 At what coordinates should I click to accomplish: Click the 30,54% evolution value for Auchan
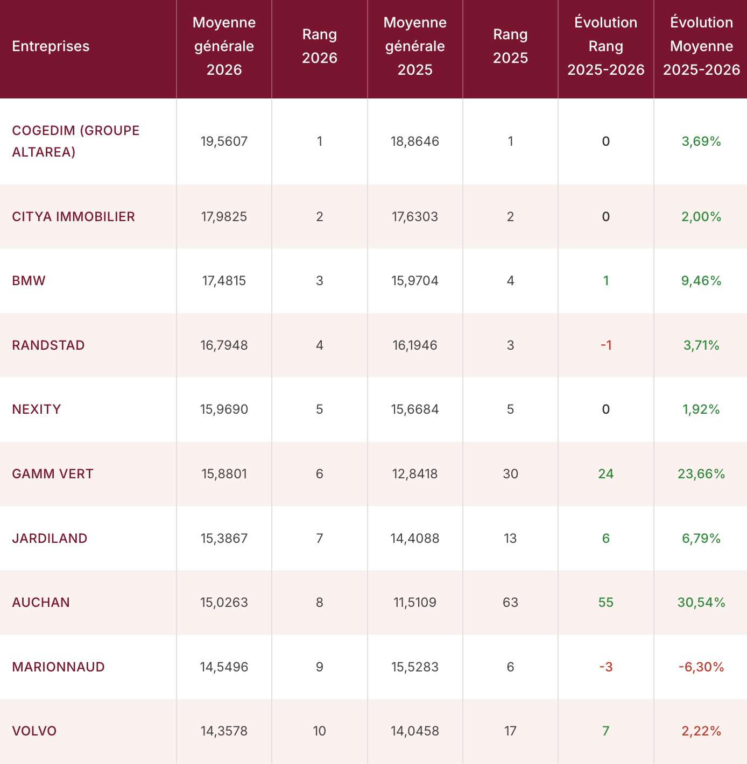coord(701,603)
